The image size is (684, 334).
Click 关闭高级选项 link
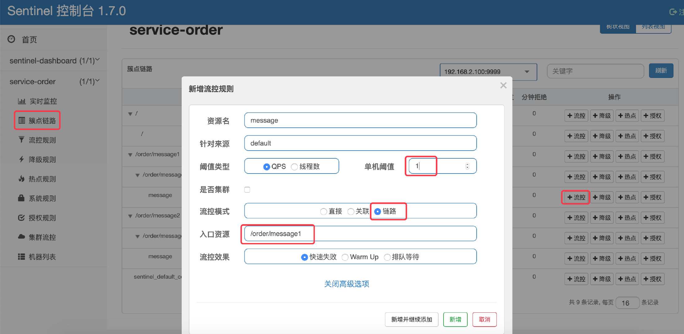[x=347, y=284]
